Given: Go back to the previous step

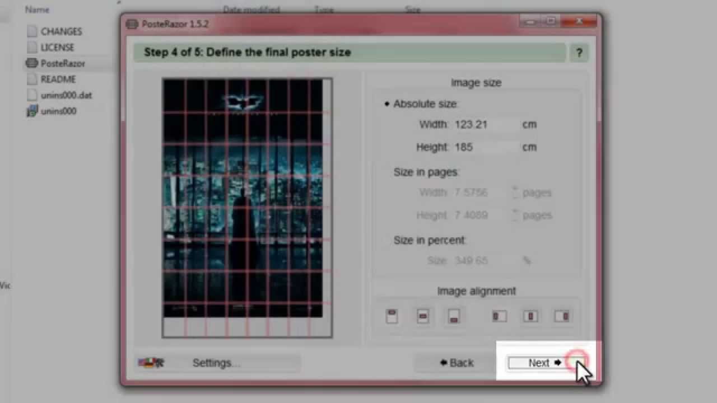Looking at the screenshot, I should click(457, 363).
